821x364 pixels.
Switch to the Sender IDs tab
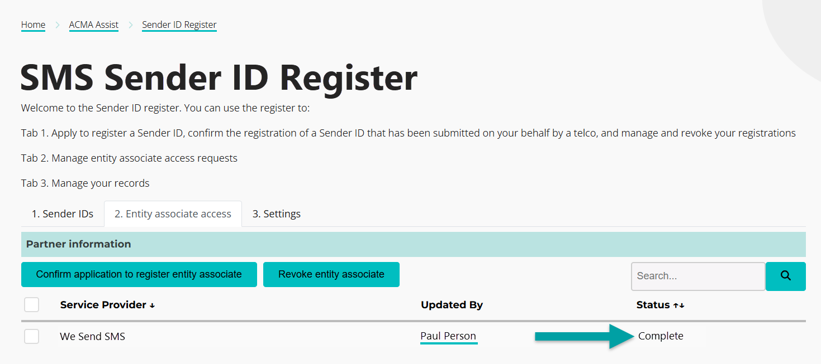[62, 213]
